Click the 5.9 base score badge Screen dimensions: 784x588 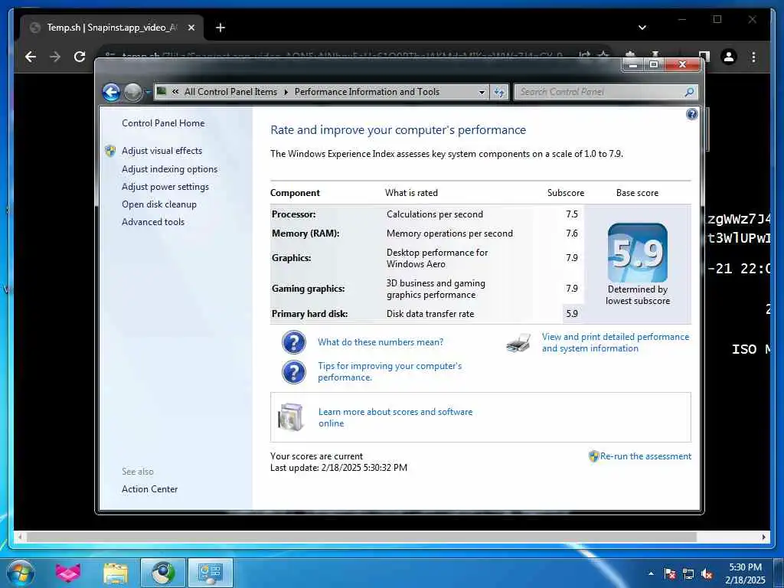coord(638,253)
